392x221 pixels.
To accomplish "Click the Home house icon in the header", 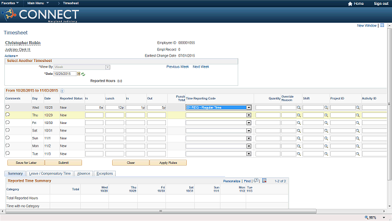I will tap(350, 4).
